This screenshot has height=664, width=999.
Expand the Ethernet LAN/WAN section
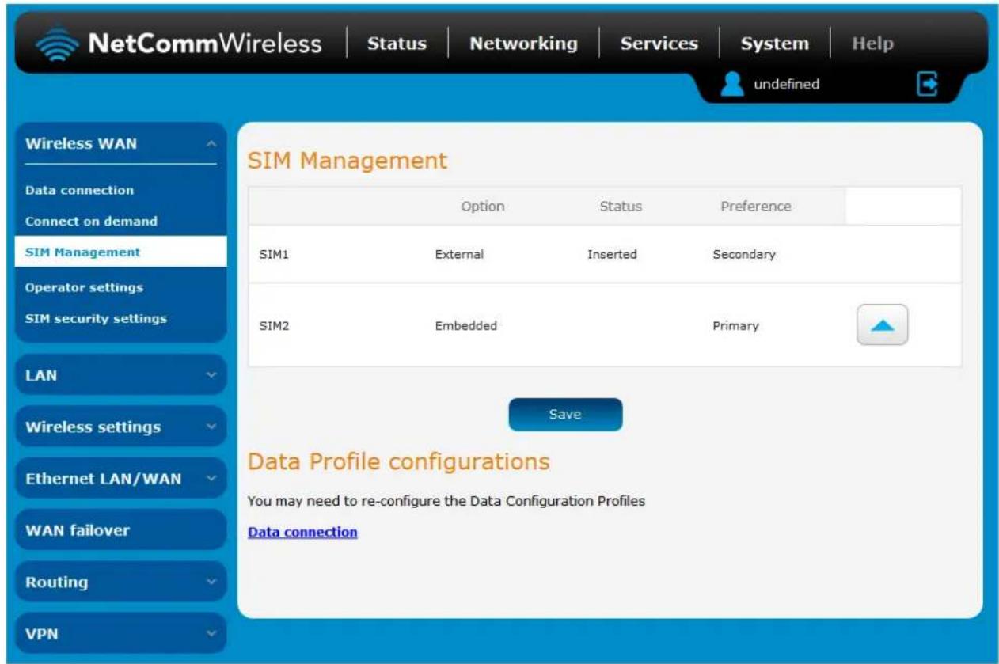pyautogui.click(x=120, y=479)
